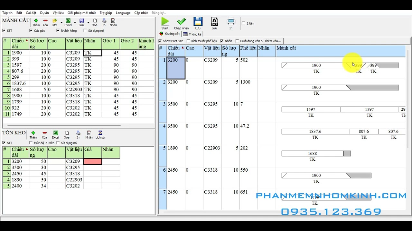Toggle the Show Part Size checkbox
This screenshot has width=412, height=231.
pos(160,41)
